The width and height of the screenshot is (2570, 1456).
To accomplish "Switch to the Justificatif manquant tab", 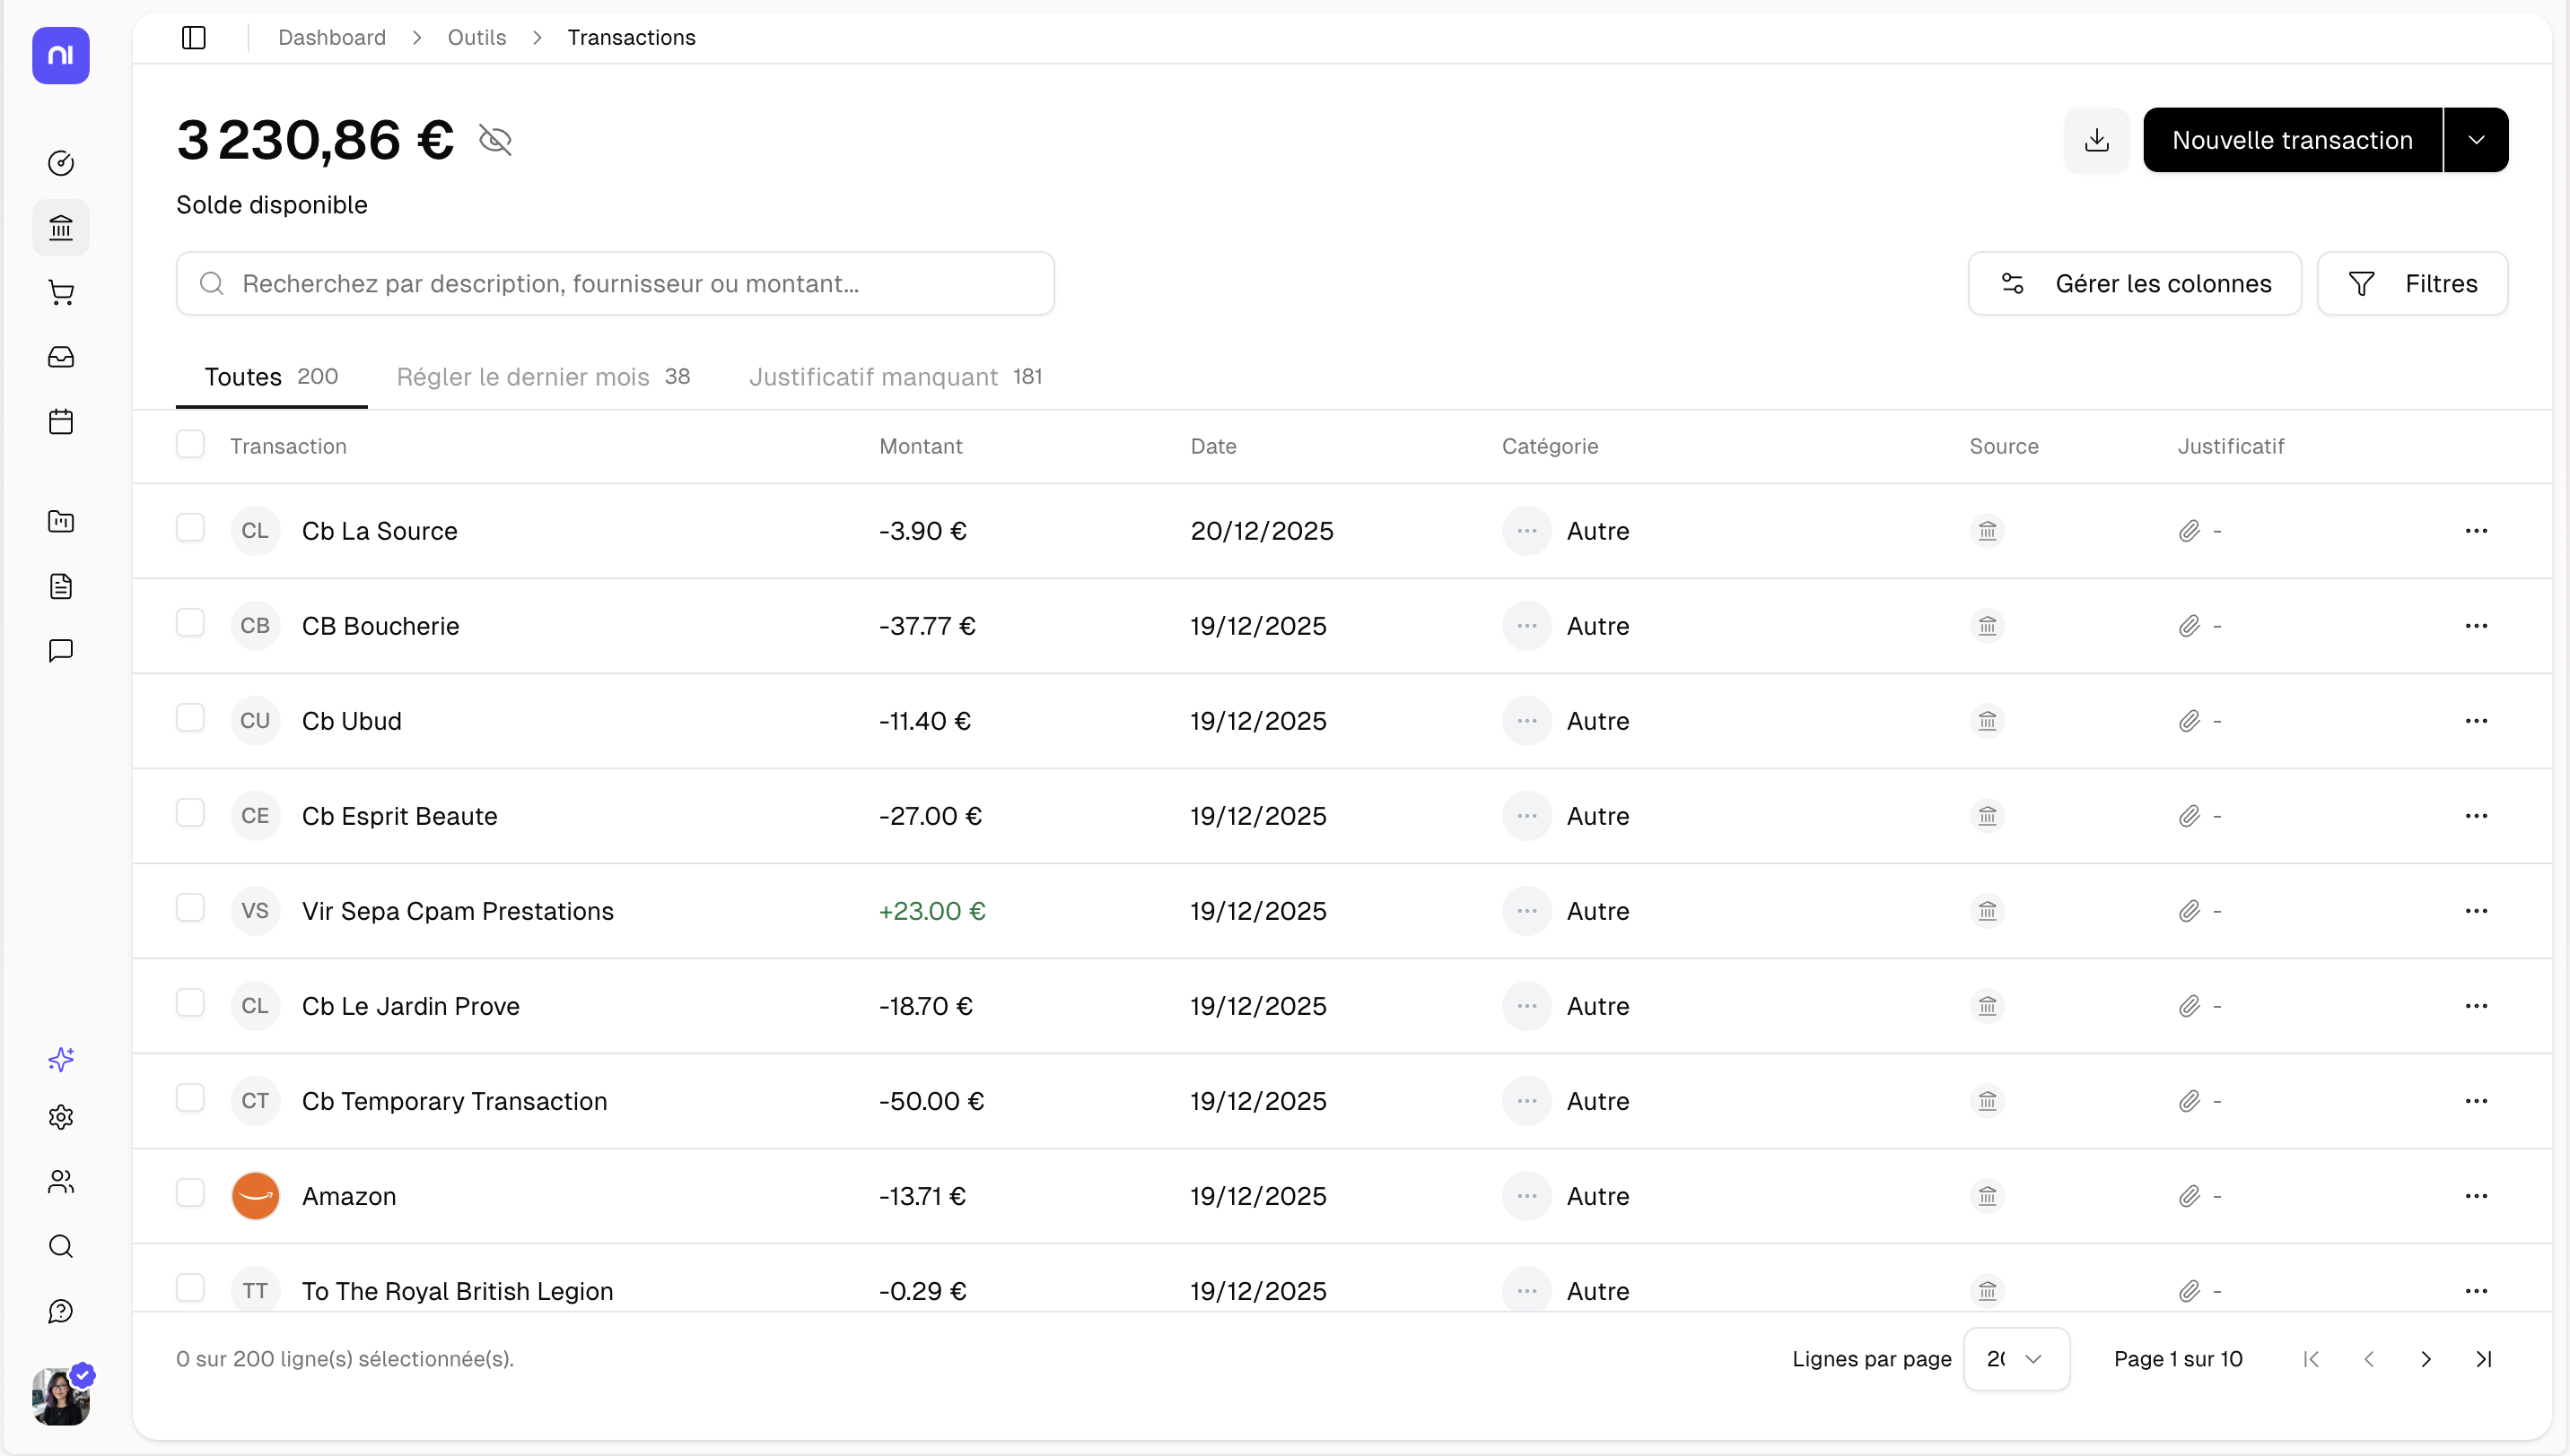I will [x=873, y=377].
